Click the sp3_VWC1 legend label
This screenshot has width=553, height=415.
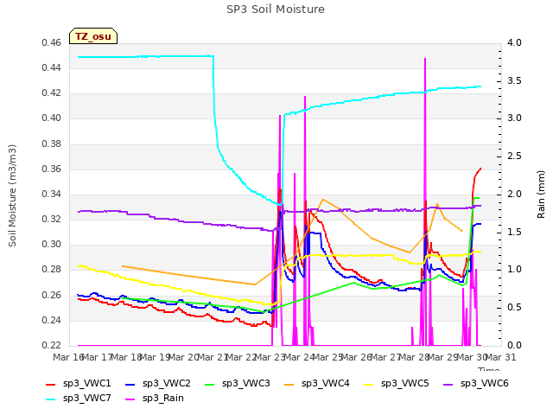[x=86, y=383]
